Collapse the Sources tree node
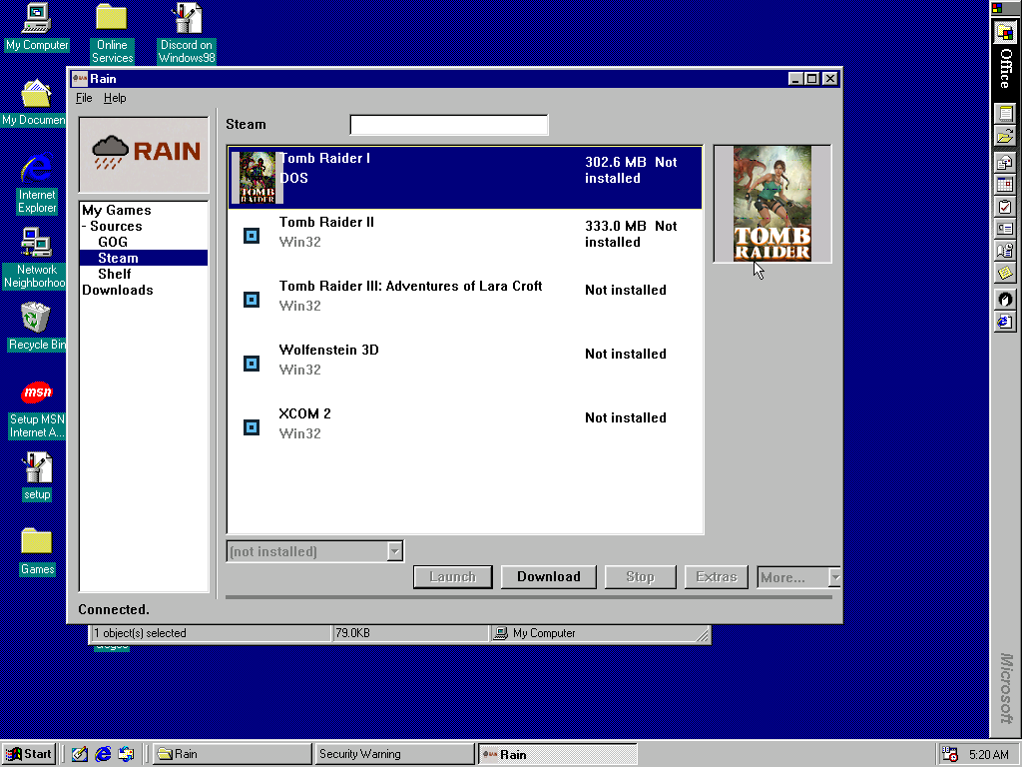The width and height of the screenshot is (1022, 767). [x=84, y=227]
